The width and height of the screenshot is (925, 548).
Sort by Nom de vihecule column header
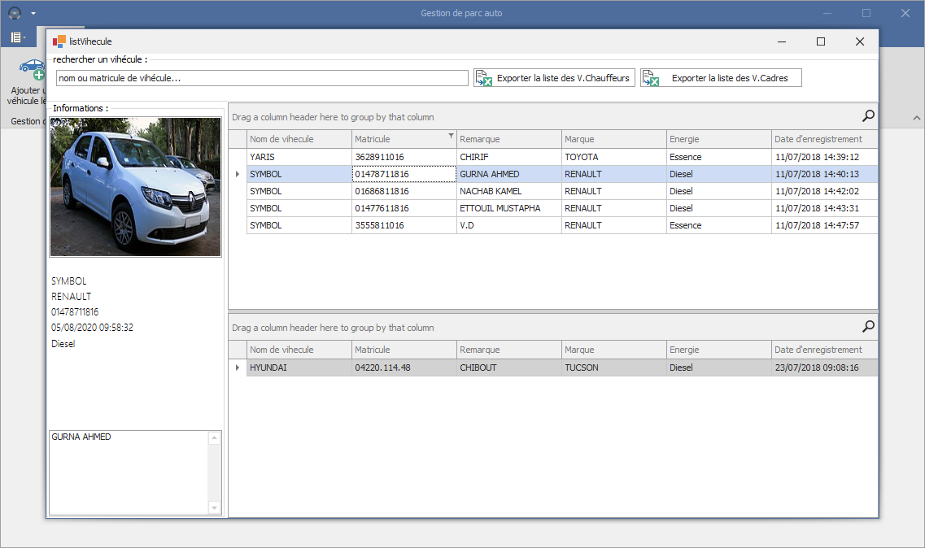pos(299,139)
